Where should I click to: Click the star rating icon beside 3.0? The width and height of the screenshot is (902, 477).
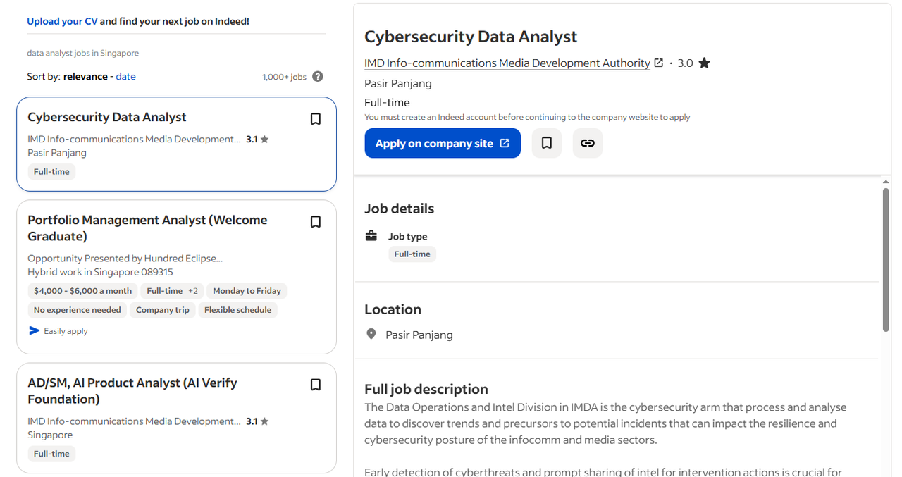click(x=704, y=63)
